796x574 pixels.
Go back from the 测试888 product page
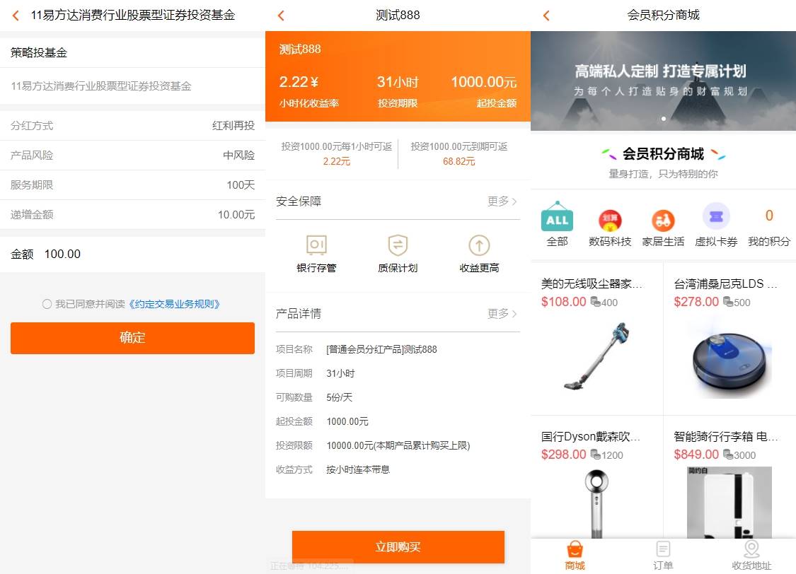pos(281,16)
